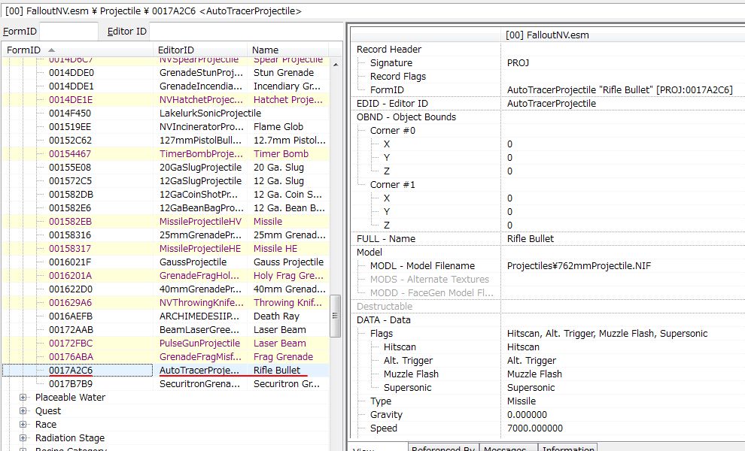
Task: Sort list by EditorID column header
Action: click(200, 50)
